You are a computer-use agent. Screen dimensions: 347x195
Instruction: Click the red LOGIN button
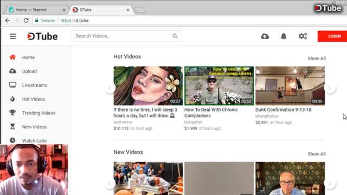coord(332,36)
